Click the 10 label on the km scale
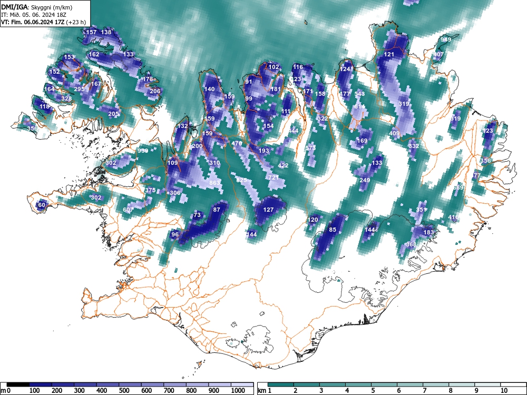This screenshot has height=395, width=527. (x=503, y=391)
